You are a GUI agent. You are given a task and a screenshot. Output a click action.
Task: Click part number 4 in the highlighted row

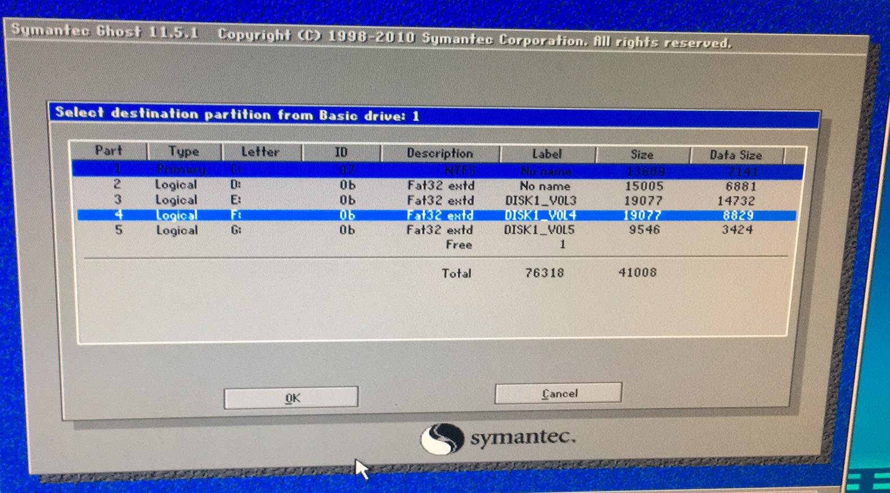(118, 214)
